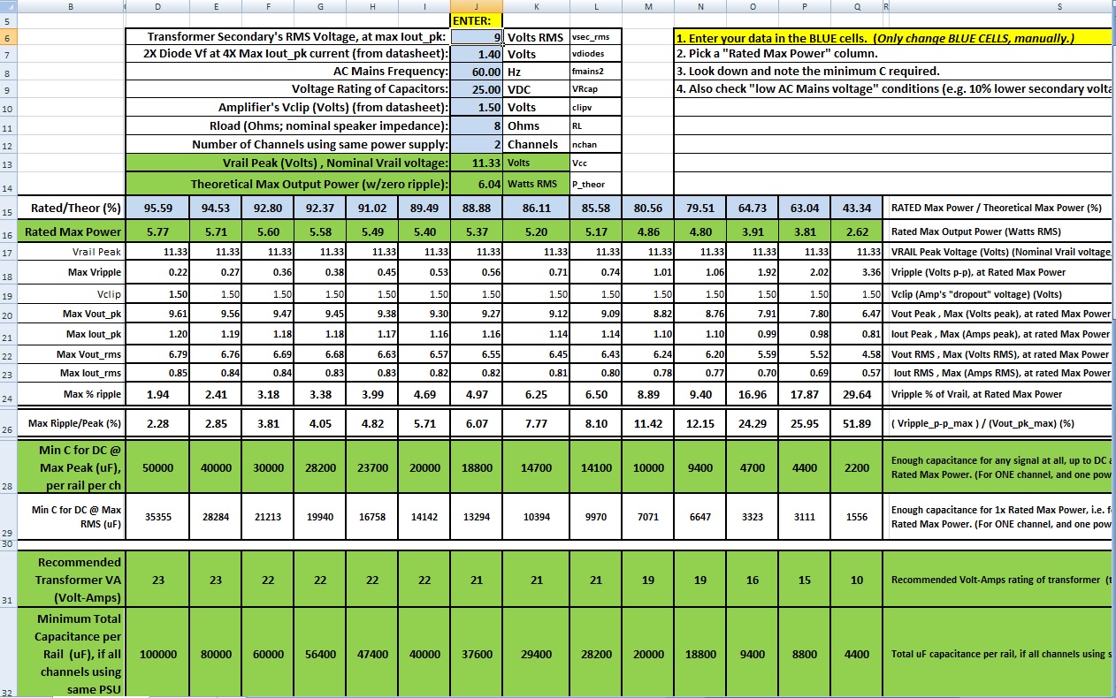Click the 'Number of Channels using same power supply' label
The image size is (1116, 698).
point(288,144)
